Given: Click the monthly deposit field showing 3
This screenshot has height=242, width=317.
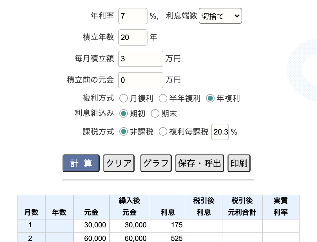Looking at the screenshot, I should point(140,59).
